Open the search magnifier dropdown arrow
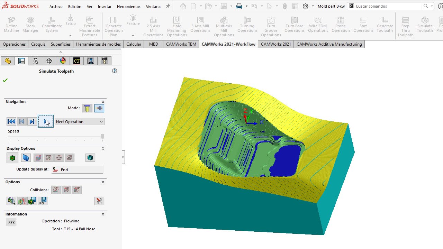 pyautogui.click(x=432, y=6)
